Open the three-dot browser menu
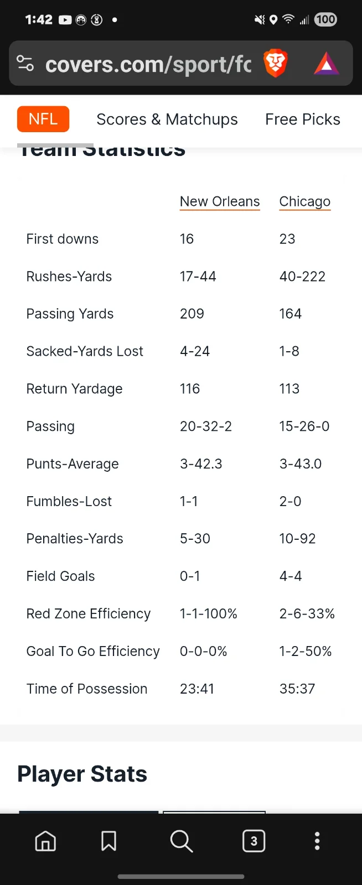 coord(317,841)
